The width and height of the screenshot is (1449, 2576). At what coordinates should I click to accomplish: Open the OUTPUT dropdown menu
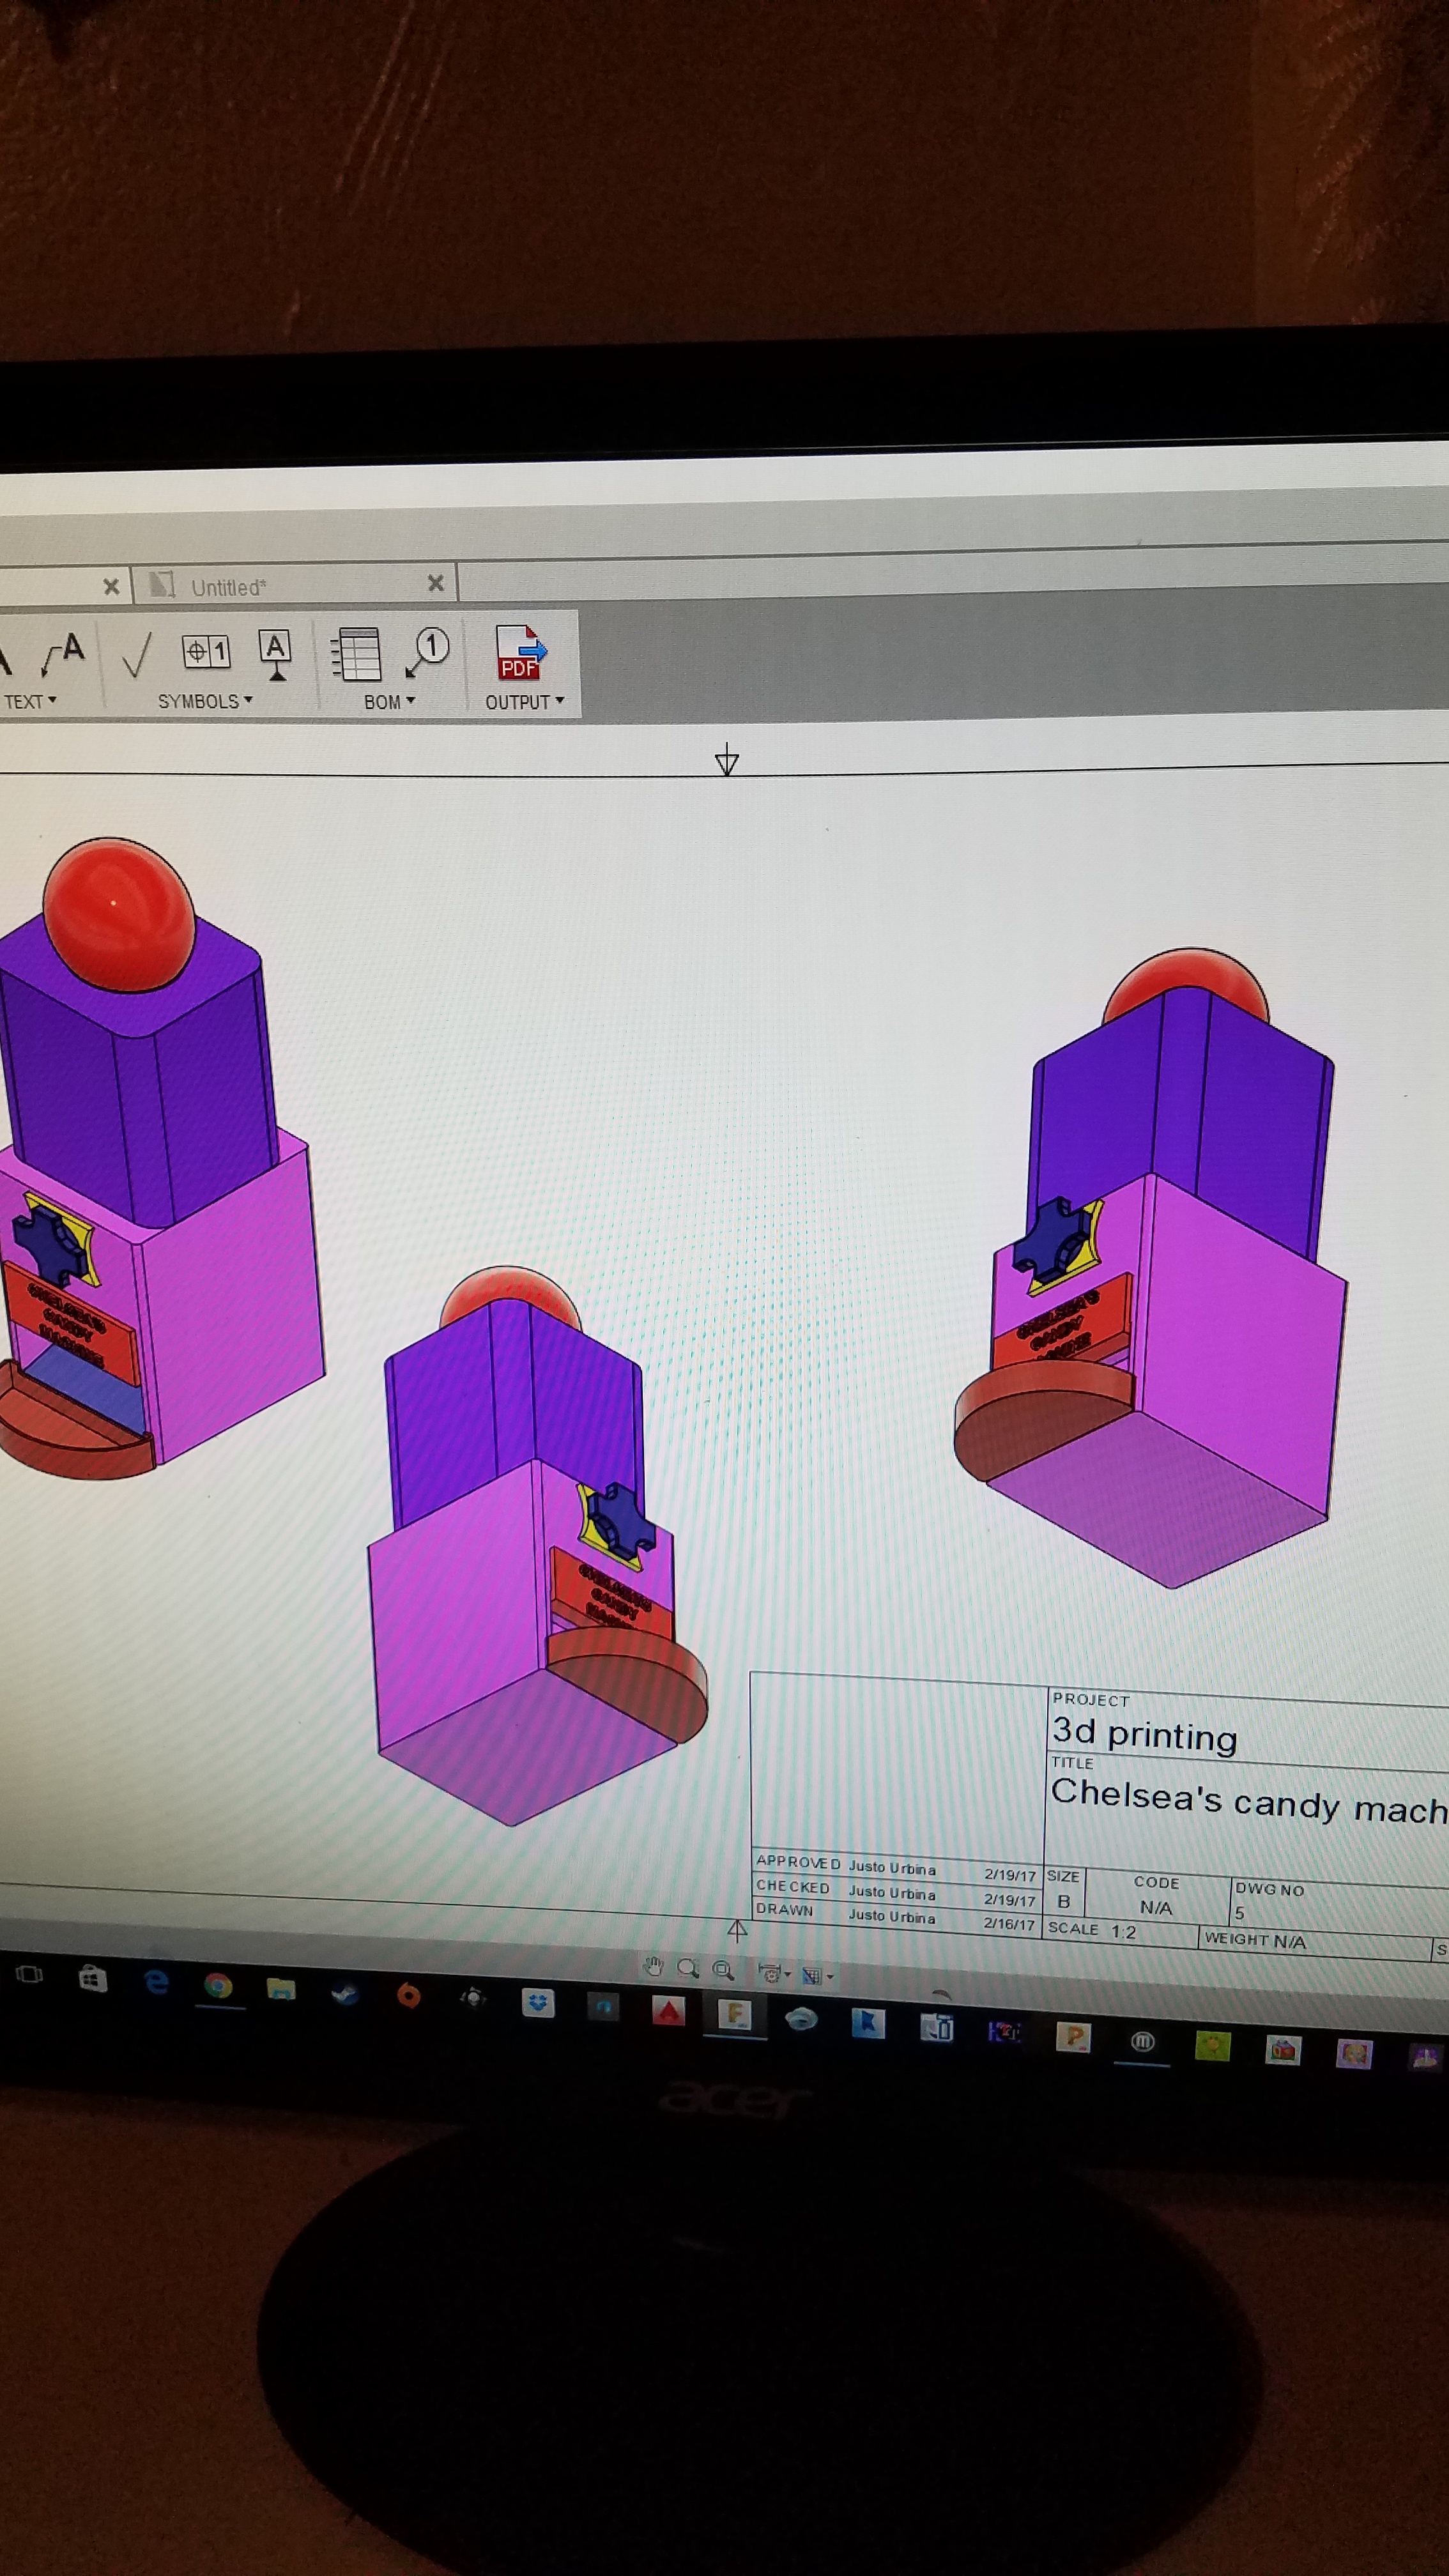(x=525, y=703)
